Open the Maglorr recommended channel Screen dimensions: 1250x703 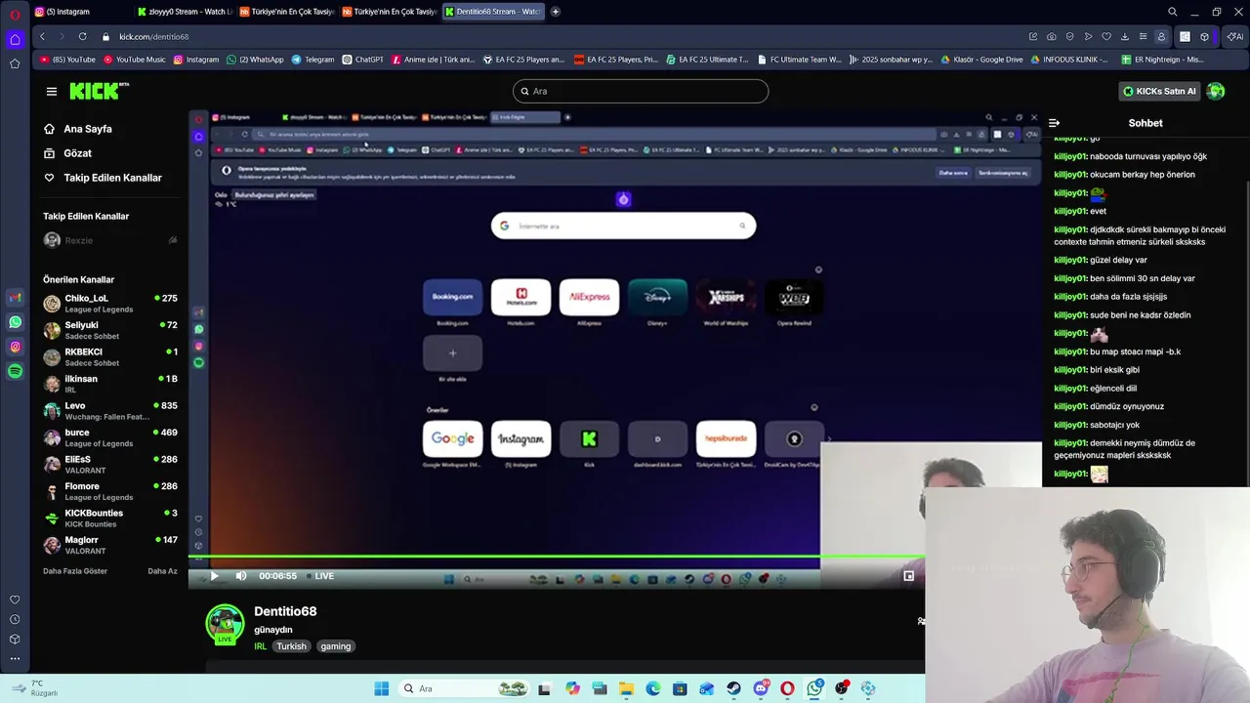click(x=110, y=545)
